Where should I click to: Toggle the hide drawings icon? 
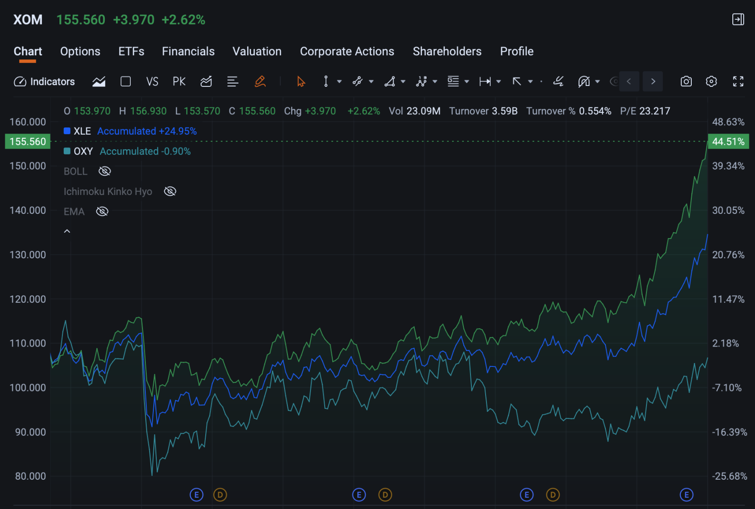(x=584, y=82)
